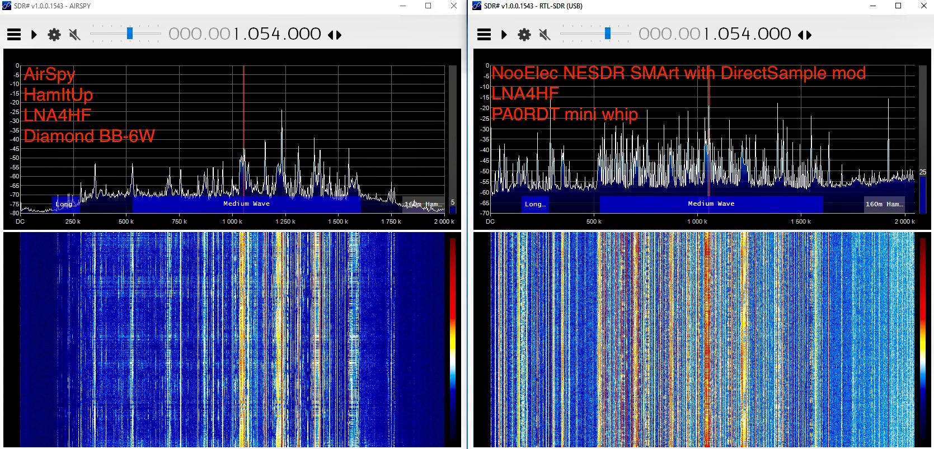Open device configuration gear in RTL-SDR window
The image size is (934, 449).
tap(524, 35)
